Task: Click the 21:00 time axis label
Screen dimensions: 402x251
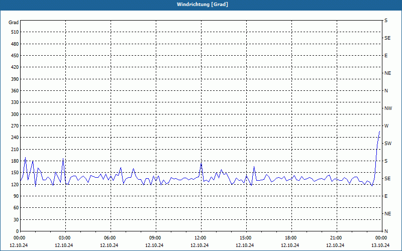Action: point(336,238)
